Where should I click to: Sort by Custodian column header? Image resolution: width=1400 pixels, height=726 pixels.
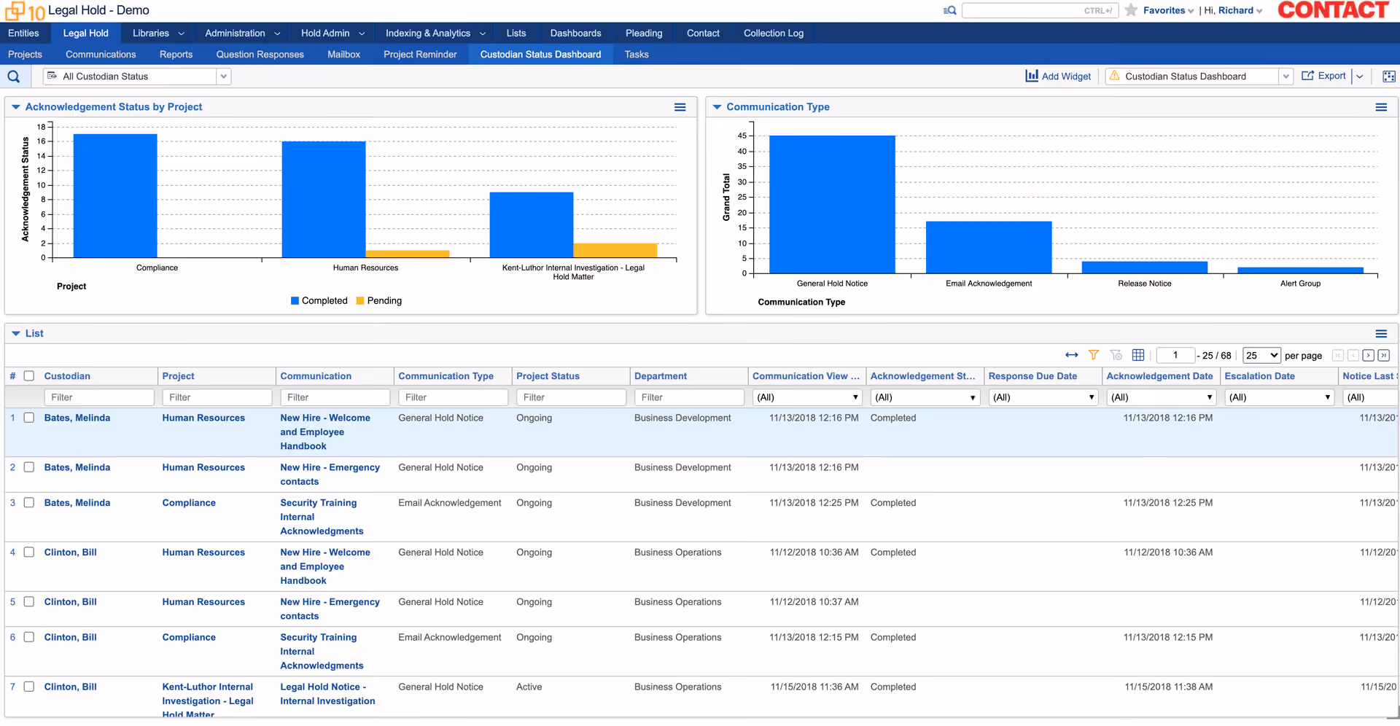pos(67,376)
